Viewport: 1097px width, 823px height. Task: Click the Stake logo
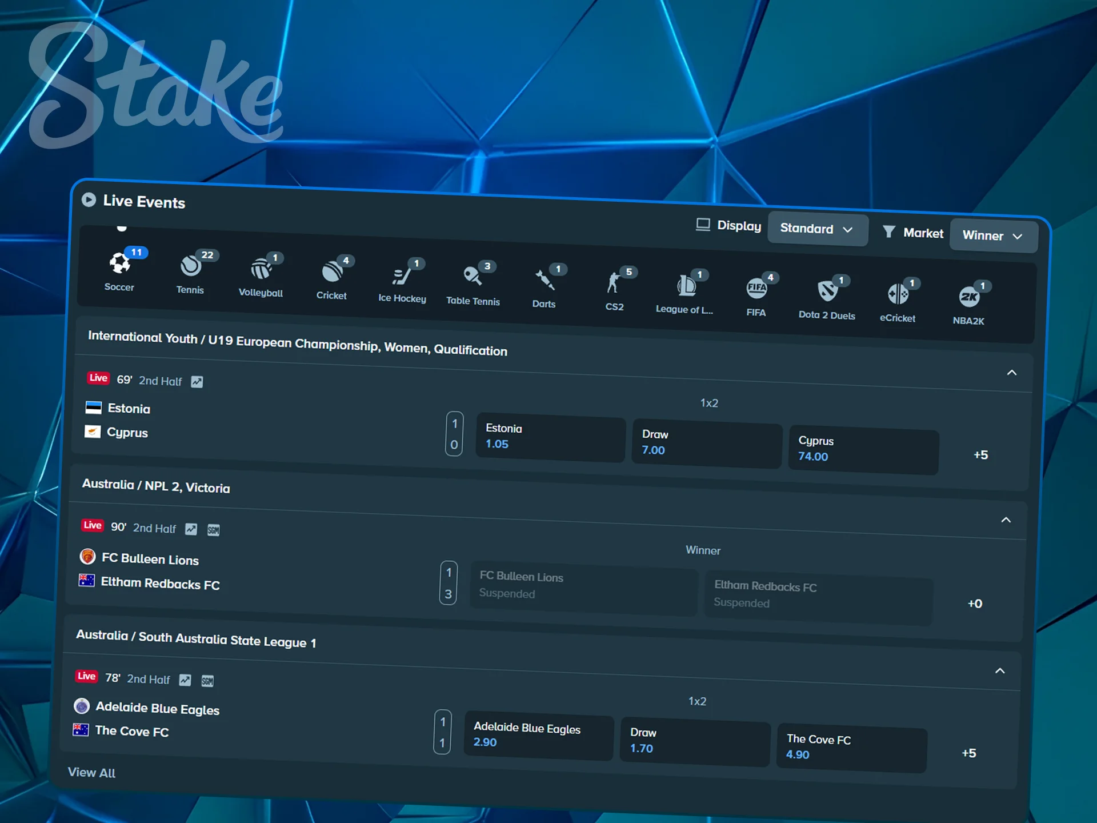pos(155,86)
